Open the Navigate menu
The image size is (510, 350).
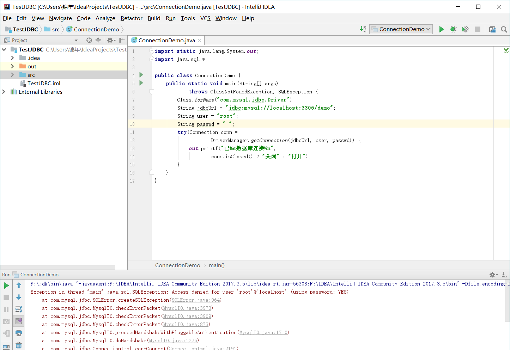click(60, 18)
